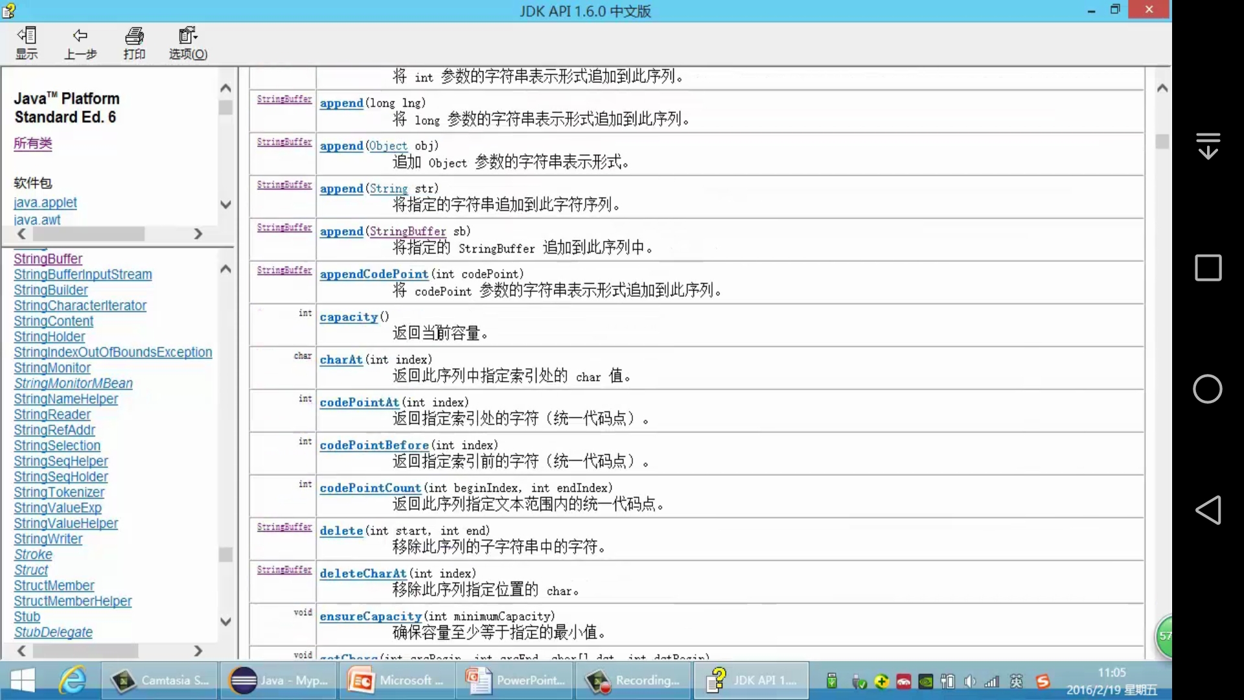The image size is (1244, 700).
Task: Tap the square recent-apps icon on right bar
Action: (1208, 267)
